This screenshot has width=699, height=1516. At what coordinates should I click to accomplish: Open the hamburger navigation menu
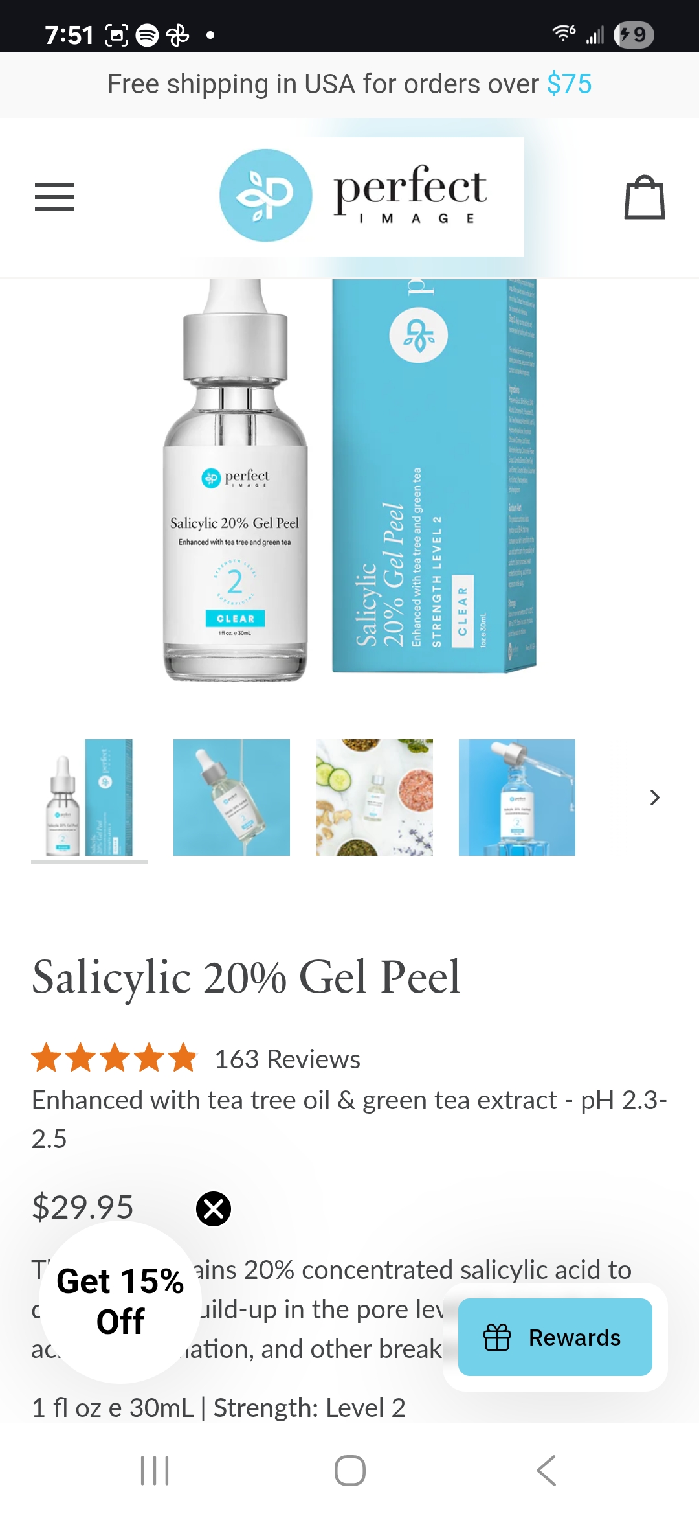pyautogui.click(x=54, y=197)
